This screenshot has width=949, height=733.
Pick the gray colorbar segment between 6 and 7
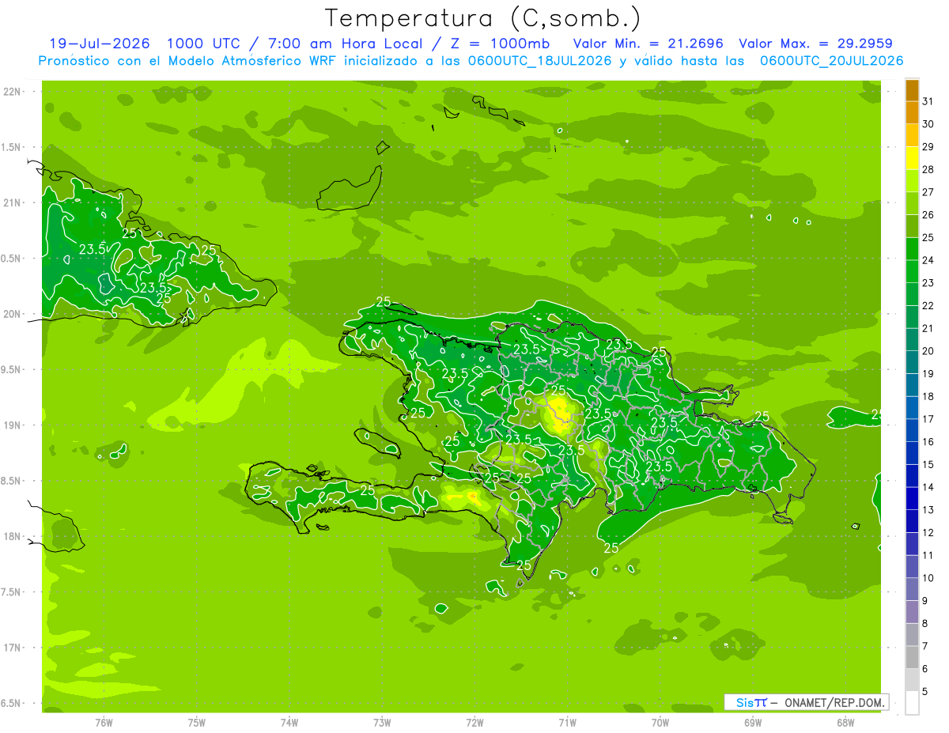(x=912, y=657)
